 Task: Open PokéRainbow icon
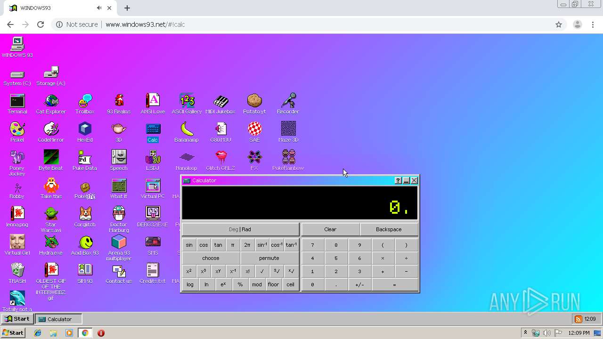click(x=288, y=161)
